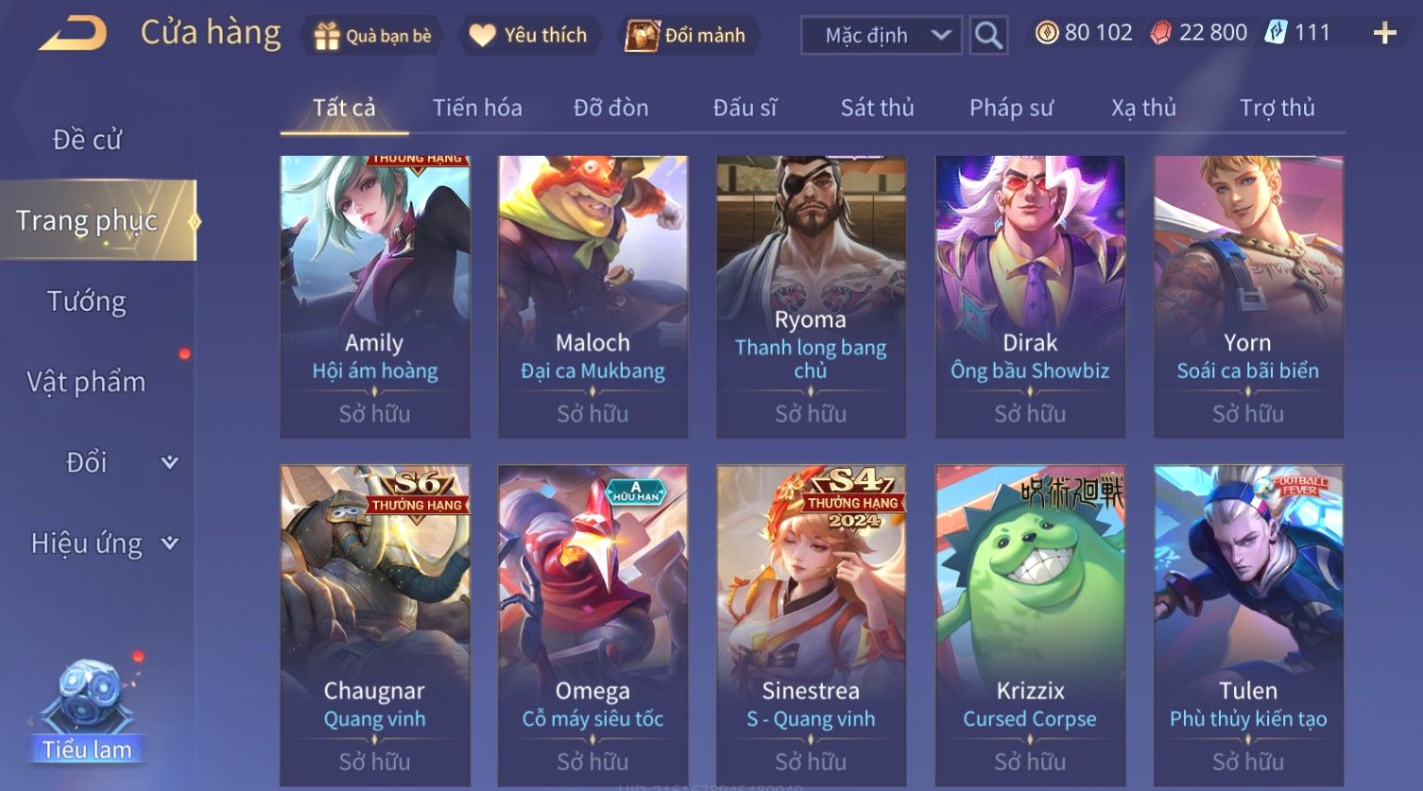
Task: Select Tướng in the sidebar
Action: pyautogui.click(x=87, y=301)
